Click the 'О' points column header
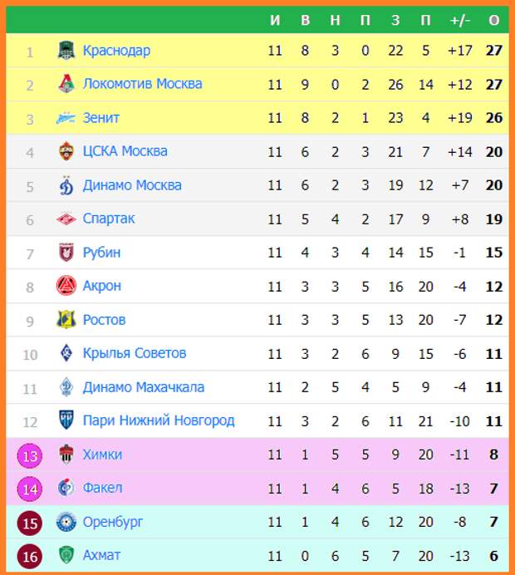 pyautogui.click(x=493, y=20)
